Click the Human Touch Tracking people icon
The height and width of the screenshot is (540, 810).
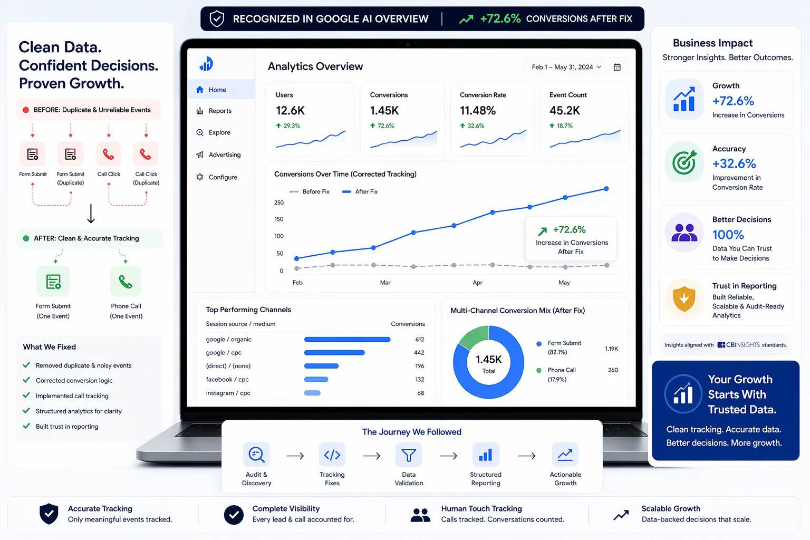pos(420,515)
